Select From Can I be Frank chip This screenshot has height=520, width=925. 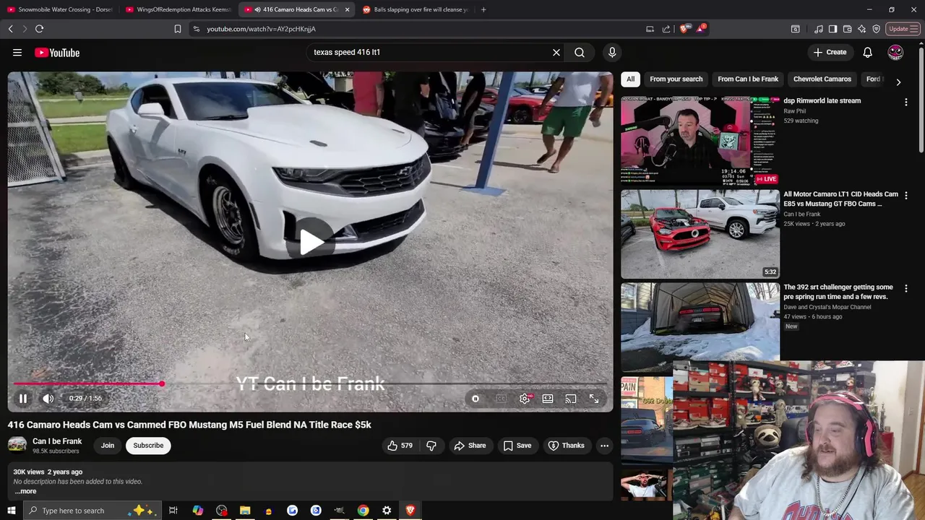click(x=748, y=79)
